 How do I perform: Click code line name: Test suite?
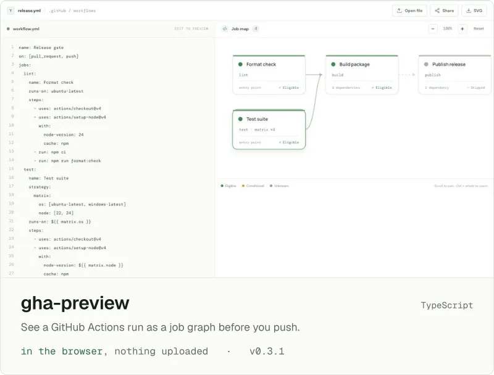click(x=49, y=178)
